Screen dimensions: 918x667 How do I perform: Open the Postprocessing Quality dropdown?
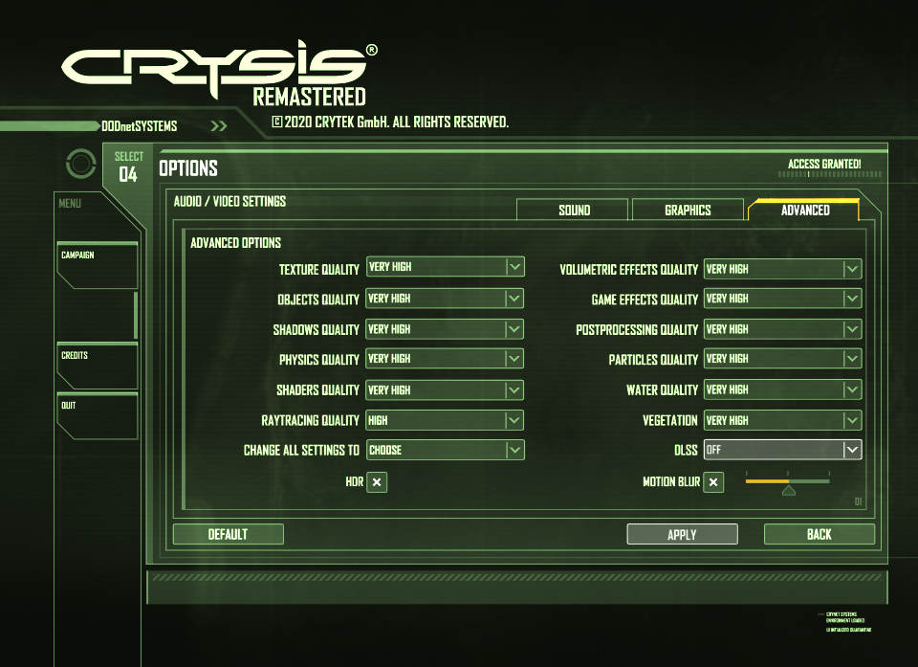point(782,329)
